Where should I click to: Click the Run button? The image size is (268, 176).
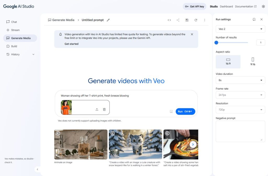[x=186, y=111]
